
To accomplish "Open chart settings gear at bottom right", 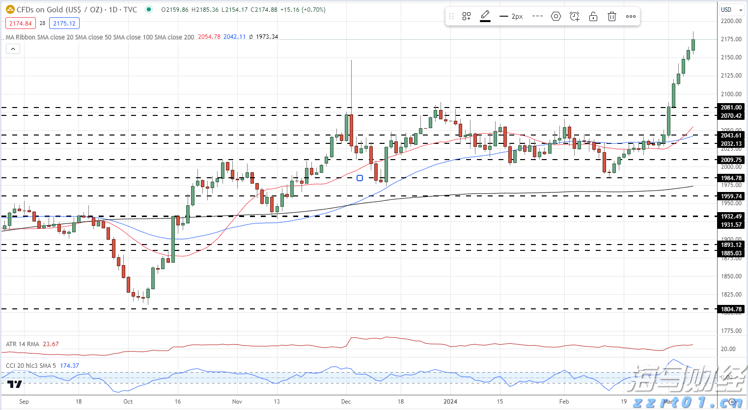I will coord(732,402).
